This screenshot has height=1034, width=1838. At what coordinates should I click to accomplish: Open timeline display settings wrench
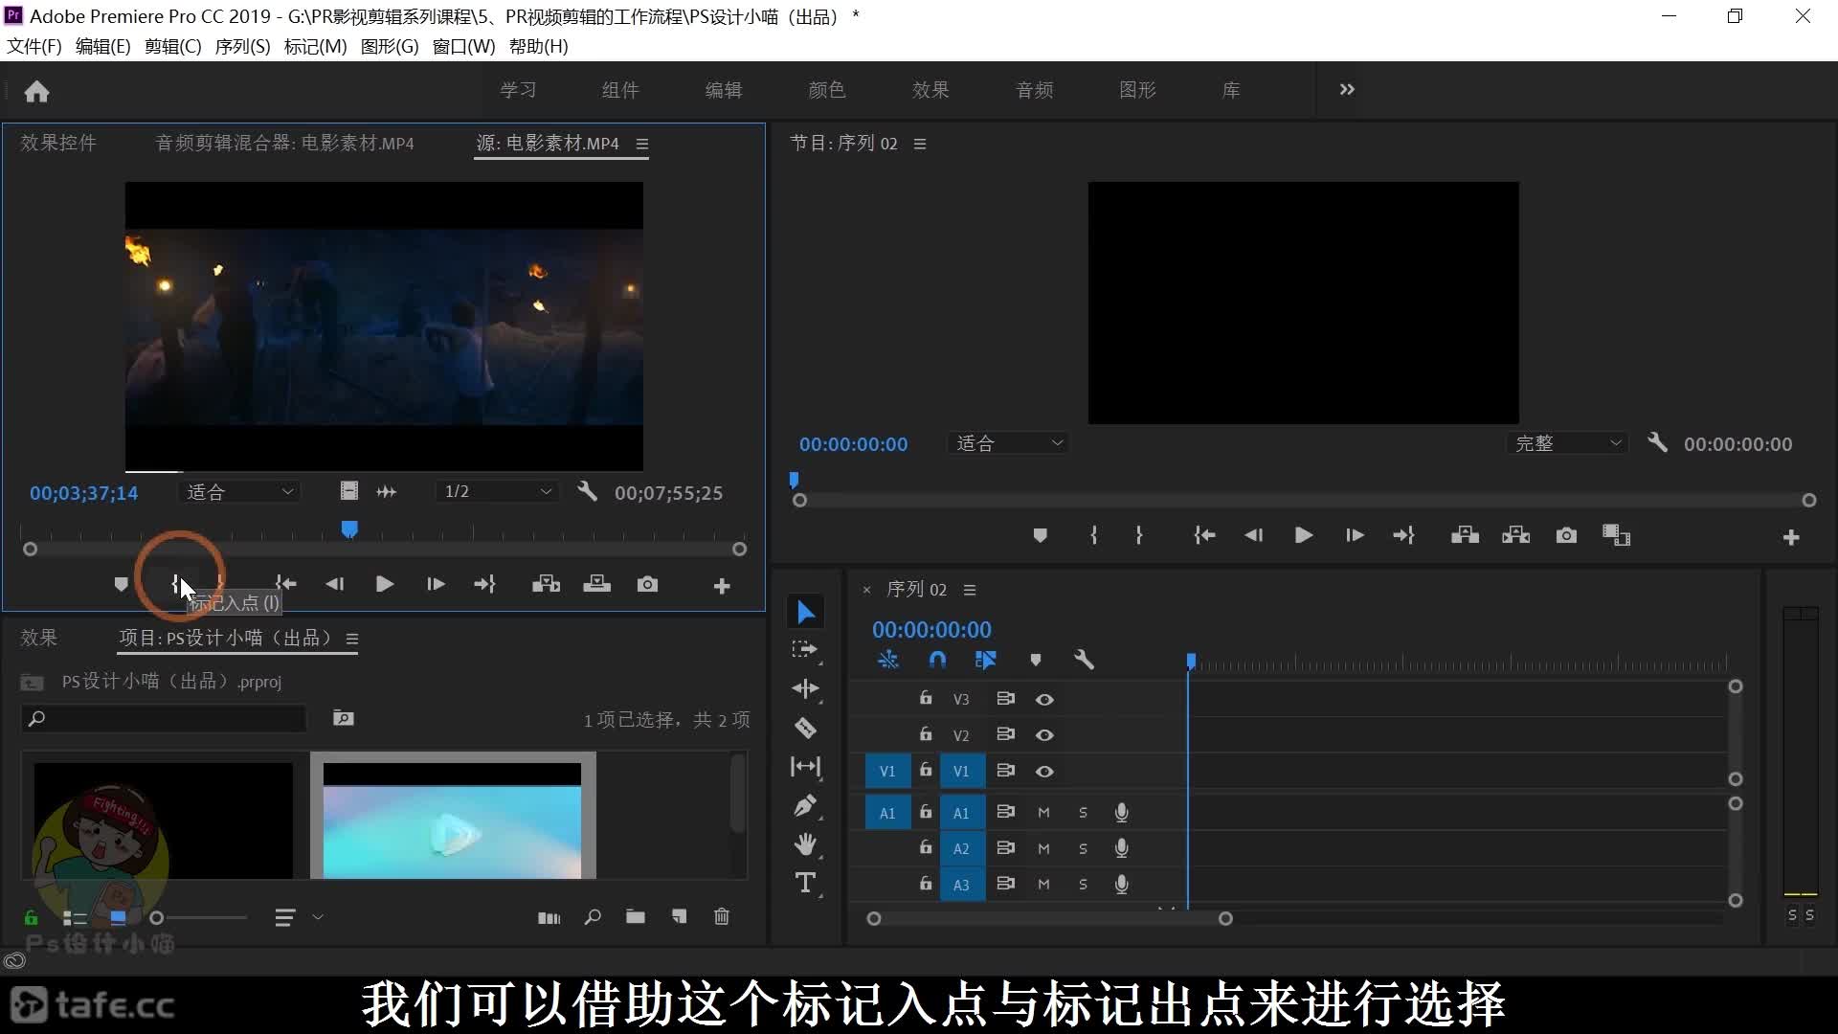(x=1084, y=660)
